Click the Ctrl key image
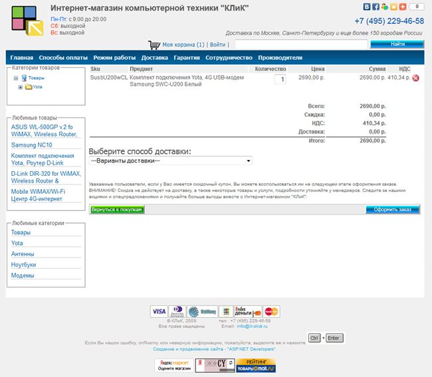432x377 pixels. [x=314, y=338]
